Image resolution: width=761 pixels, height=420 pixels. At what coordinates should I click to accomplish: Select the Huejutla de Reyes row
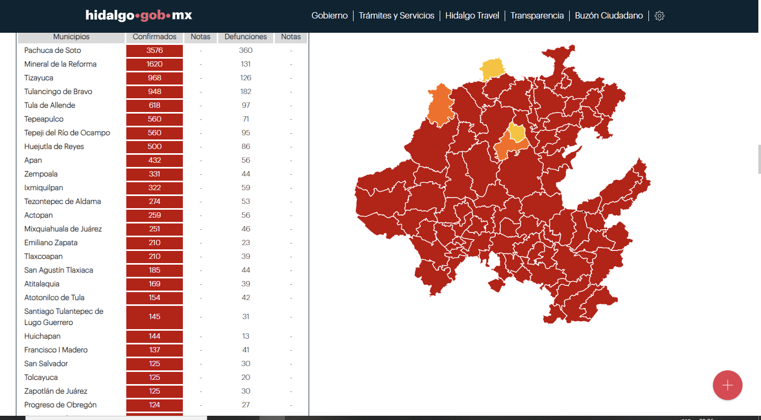pyautogui.click(x=54, y=147)
